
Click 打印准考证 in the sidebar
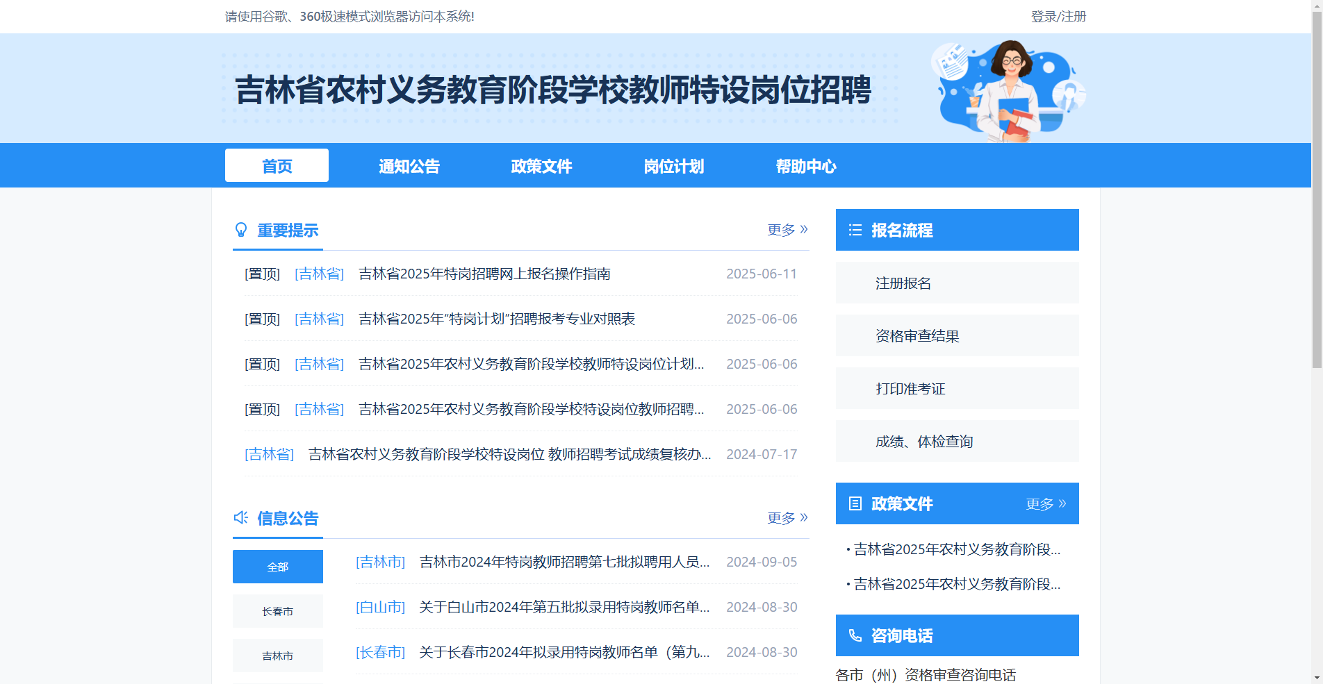coord(909,388)
